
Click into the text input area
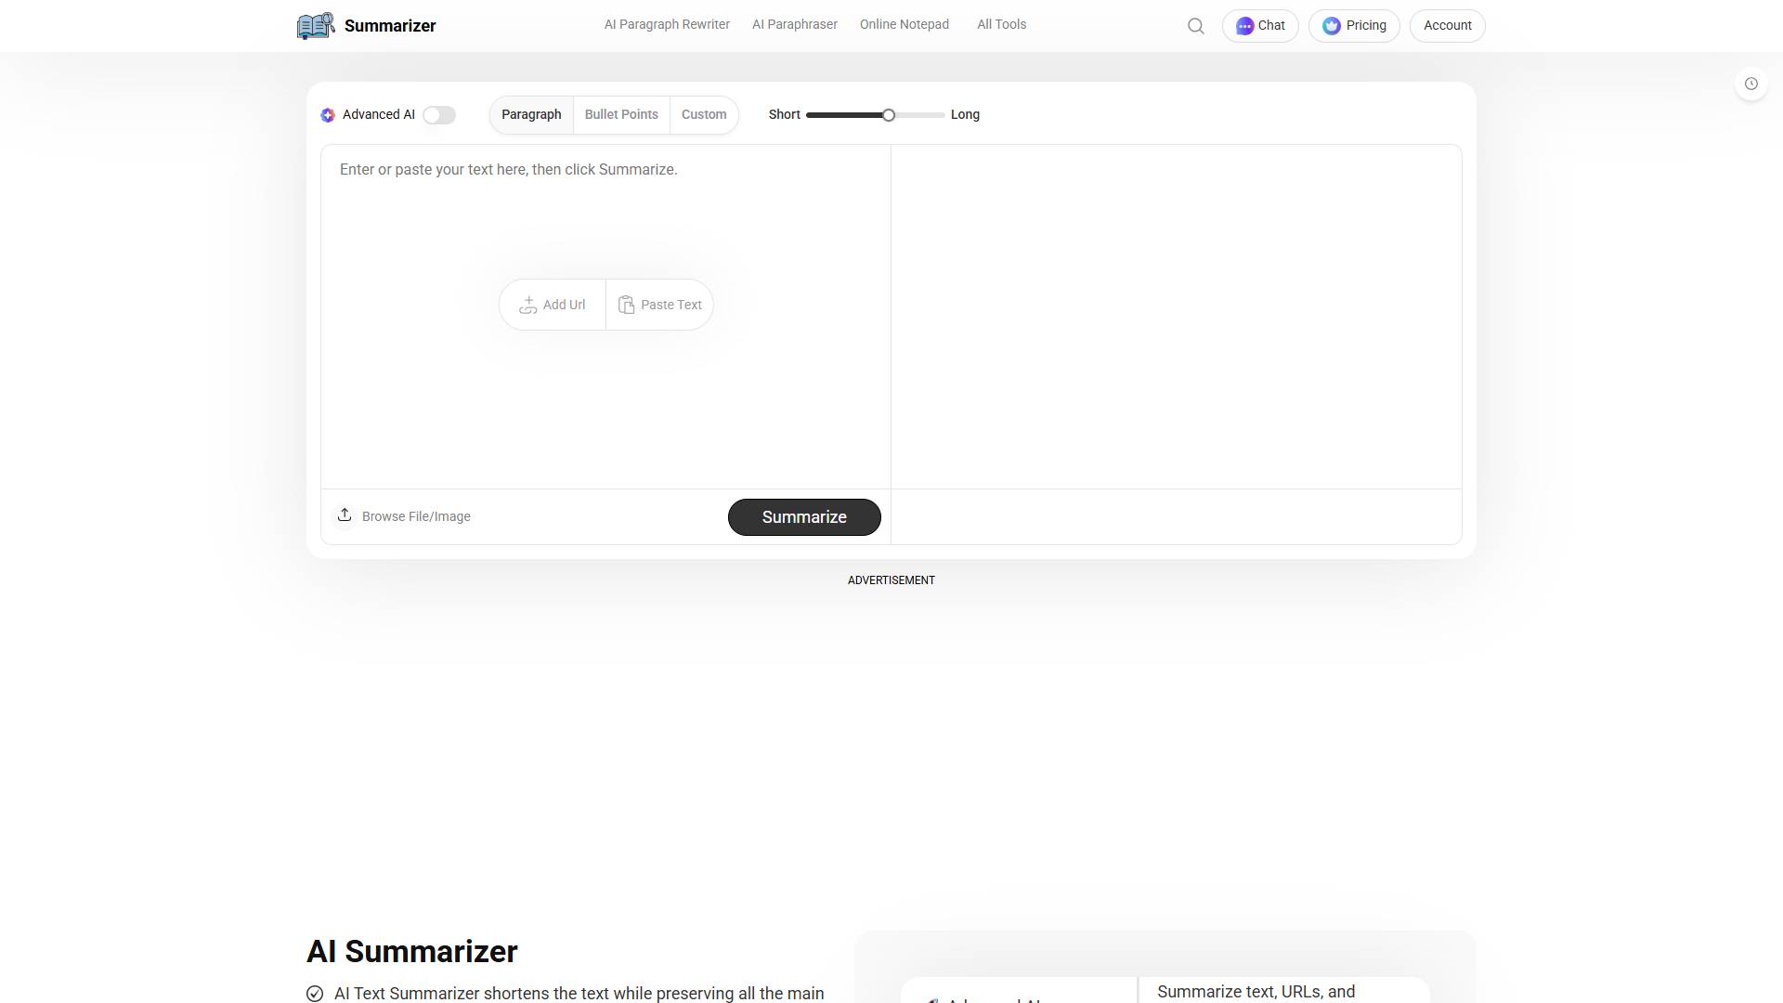[x=605, y=317]
